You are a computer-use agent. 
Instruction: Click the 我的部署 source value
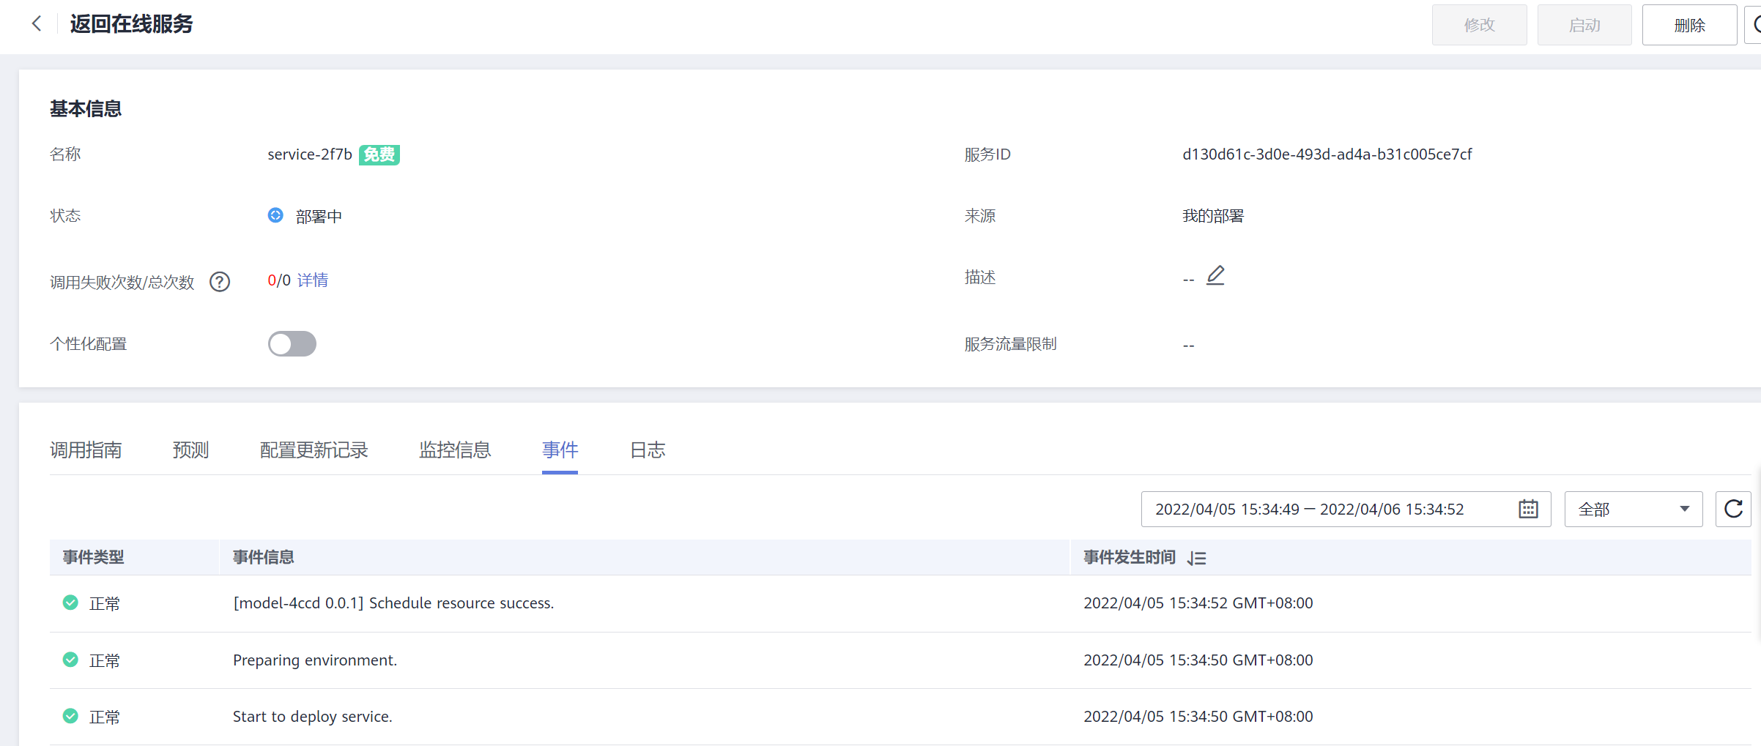click(x=1213, y=216)
